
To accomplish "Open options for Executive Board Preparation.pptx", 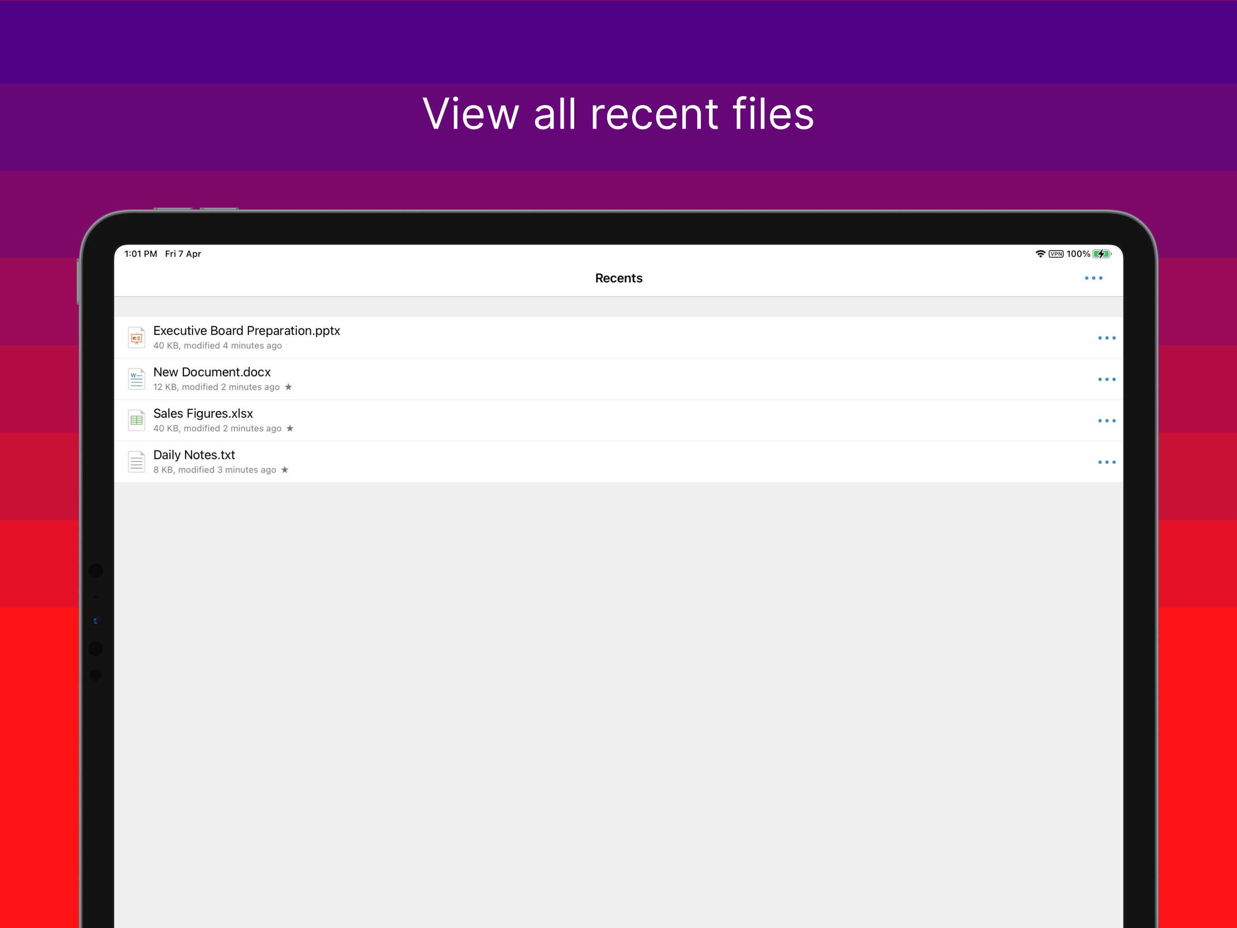I will 1107,338.
